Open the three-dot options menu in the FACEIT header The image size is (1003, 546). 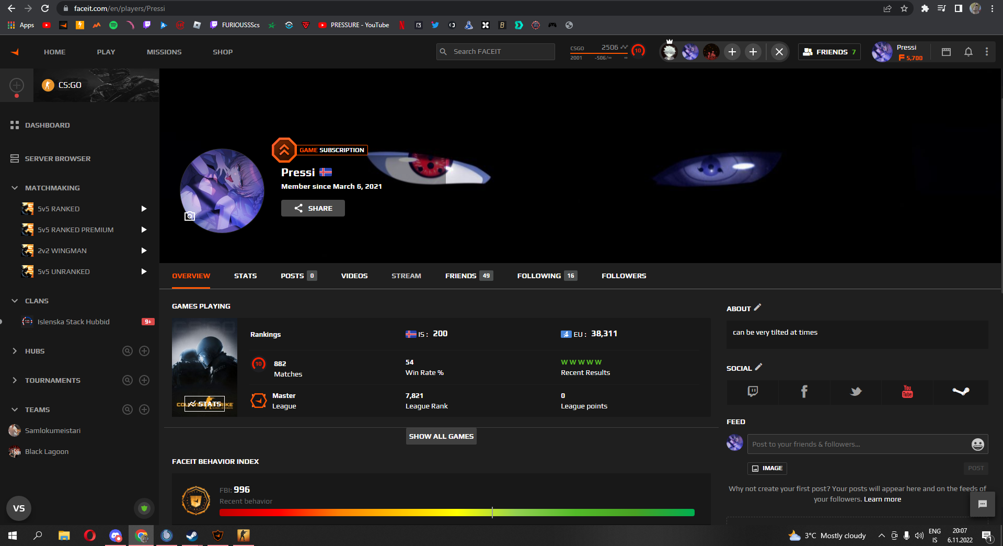pyautogui.click(x=987, y=52)
